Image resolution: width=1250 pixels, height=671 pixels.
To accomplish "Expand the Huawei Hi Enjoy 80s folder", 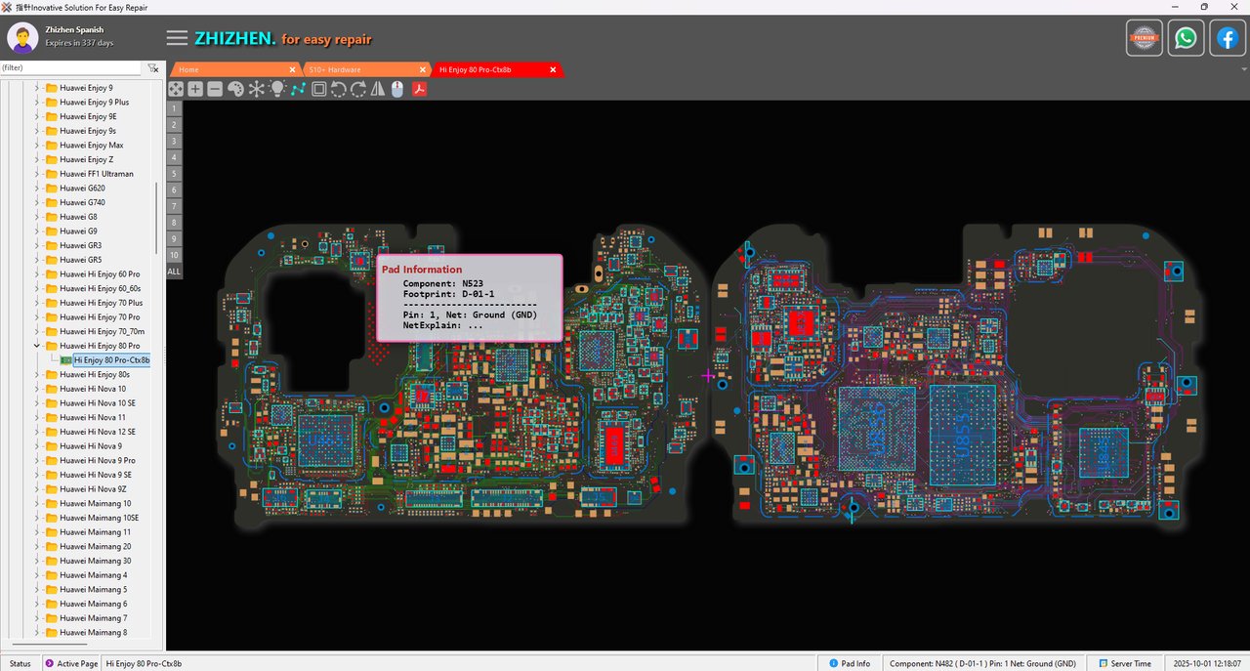I will 37,374.
